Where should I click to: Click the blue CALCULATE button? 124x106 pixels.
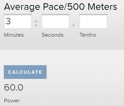[25, 72]
